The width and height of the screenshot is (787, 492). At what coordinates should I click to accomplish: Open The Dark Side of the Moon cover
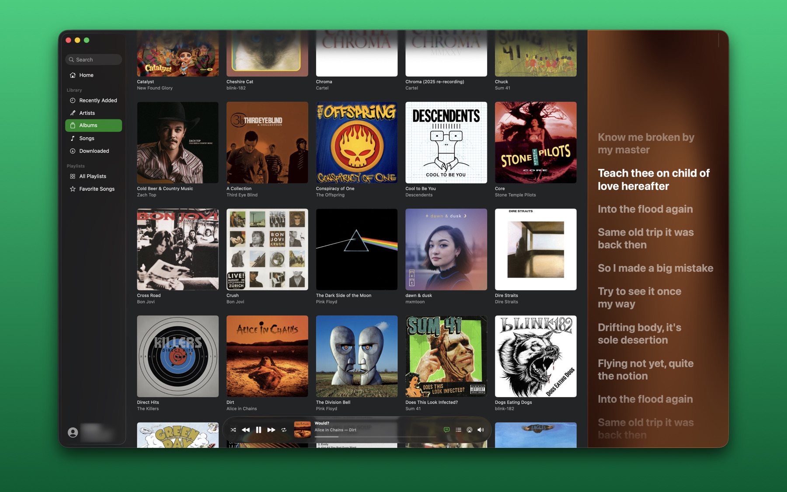point(357,249)
